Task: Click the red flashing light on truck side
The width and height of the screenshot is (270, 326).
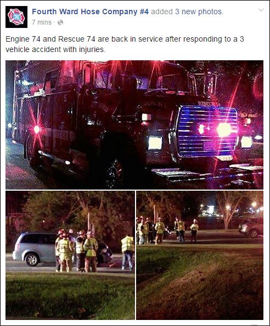Action: tap(37, 129)
